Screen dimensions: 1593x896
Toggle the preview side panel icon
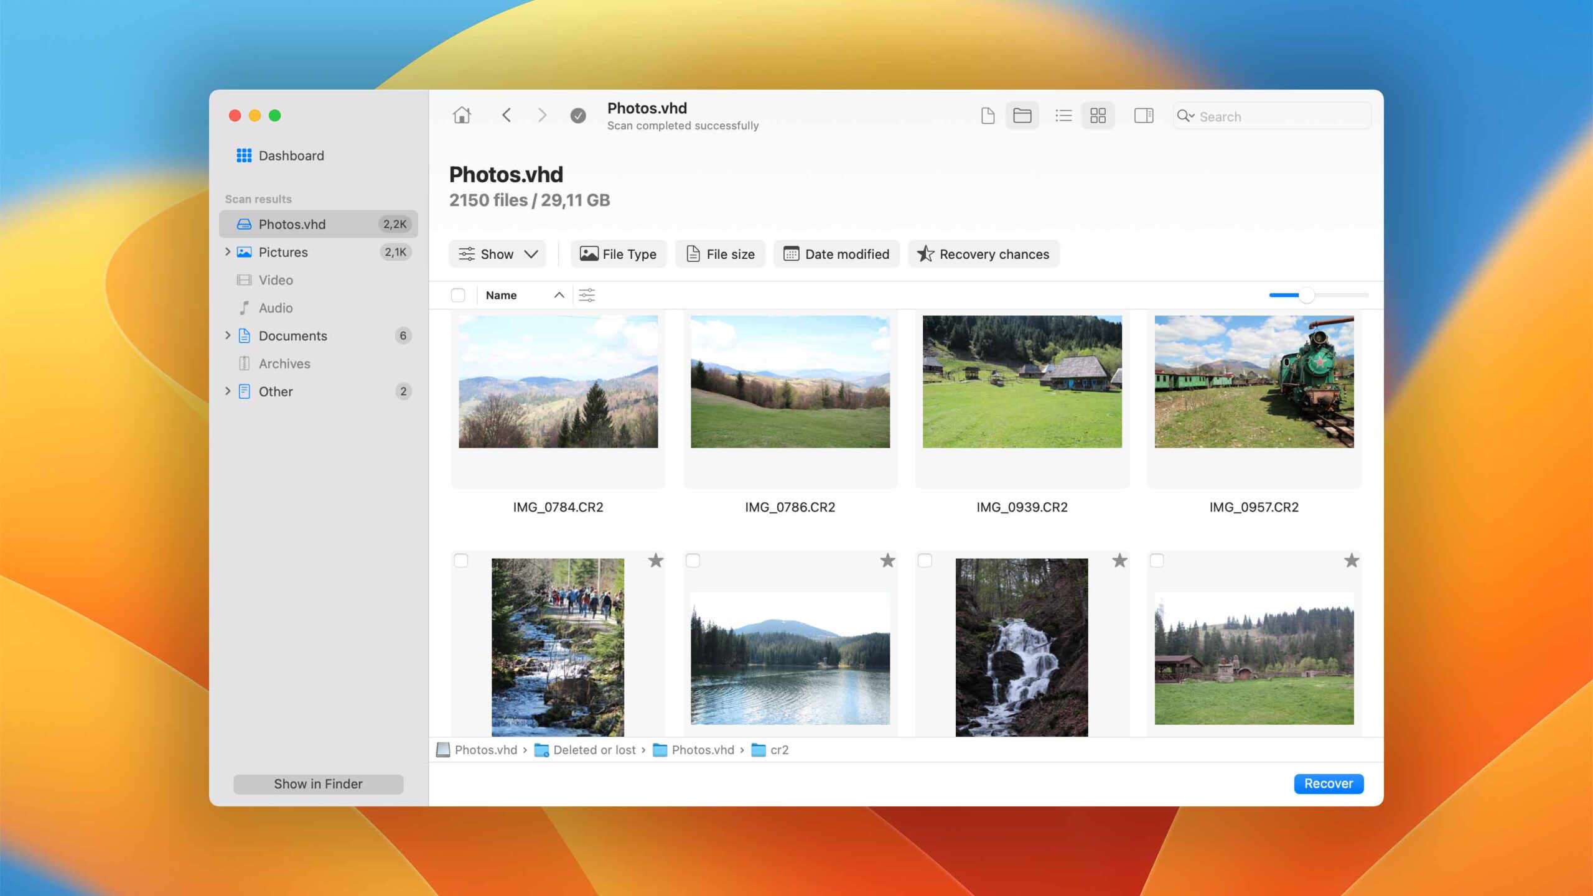[1143, 116]
